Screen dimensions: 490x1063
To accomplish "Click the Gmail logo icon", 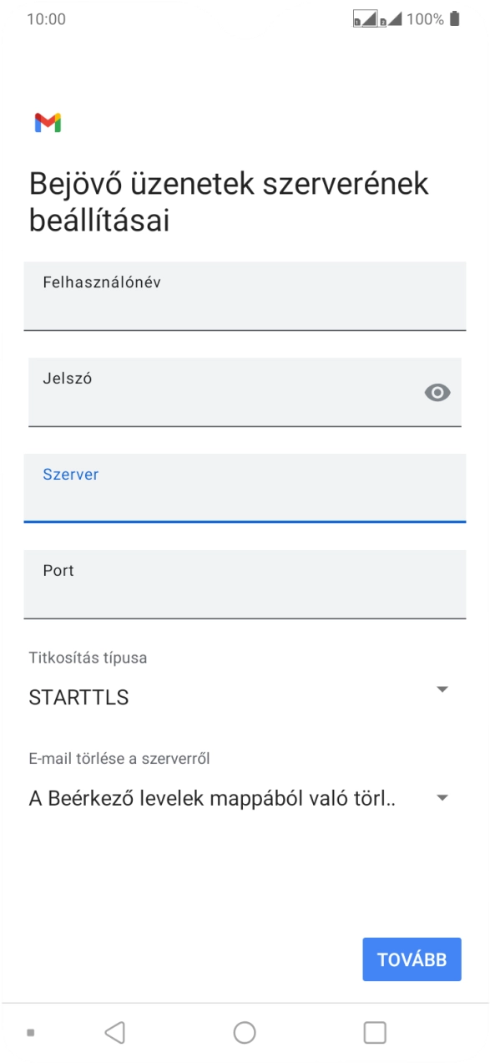I will point(48,124).
